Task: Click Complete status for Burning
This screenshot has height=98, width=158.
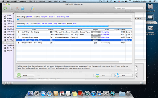Action: pyautogui.click(x=105, y=35)
